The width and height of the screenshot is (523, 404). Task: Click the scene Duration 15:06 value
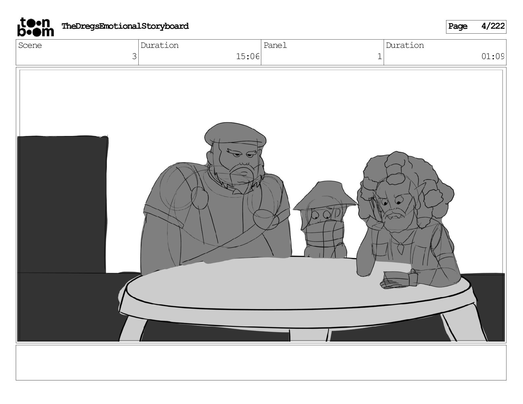point(248,56)
